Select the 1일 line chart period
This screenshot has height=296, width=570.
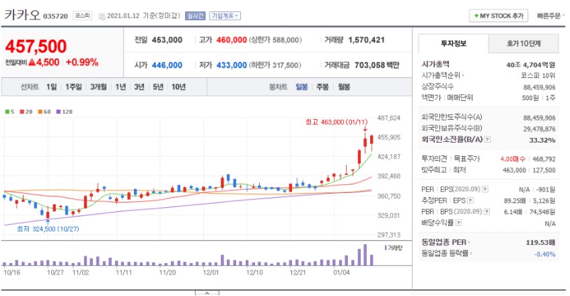[x=51, y=87]
